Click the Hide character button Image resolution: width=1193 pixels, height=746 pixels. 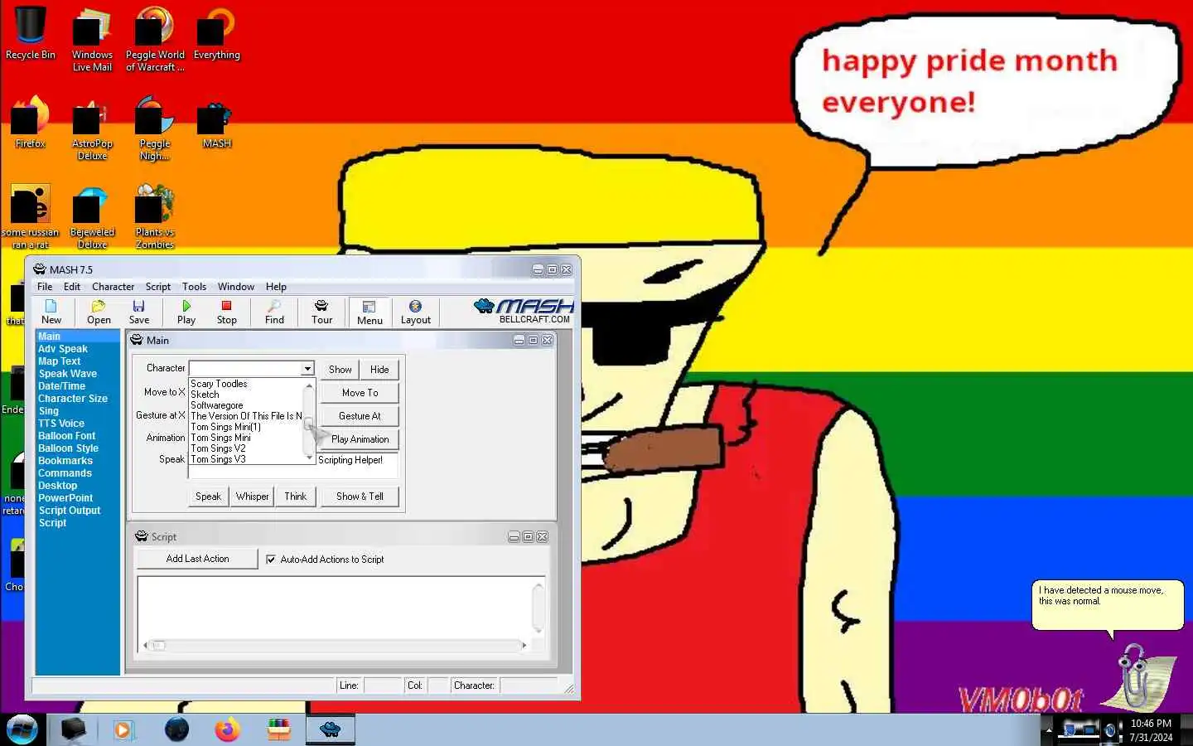[379, 370]
